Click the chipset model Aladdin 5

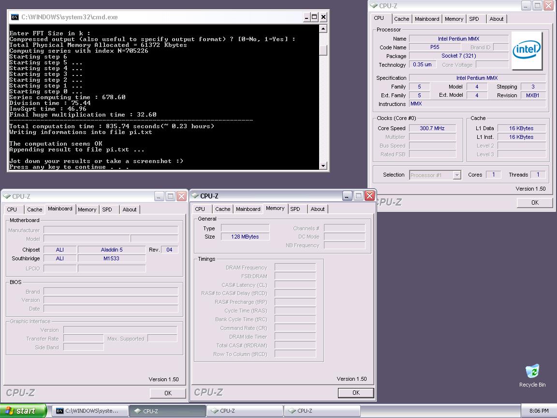coord(112,250)
